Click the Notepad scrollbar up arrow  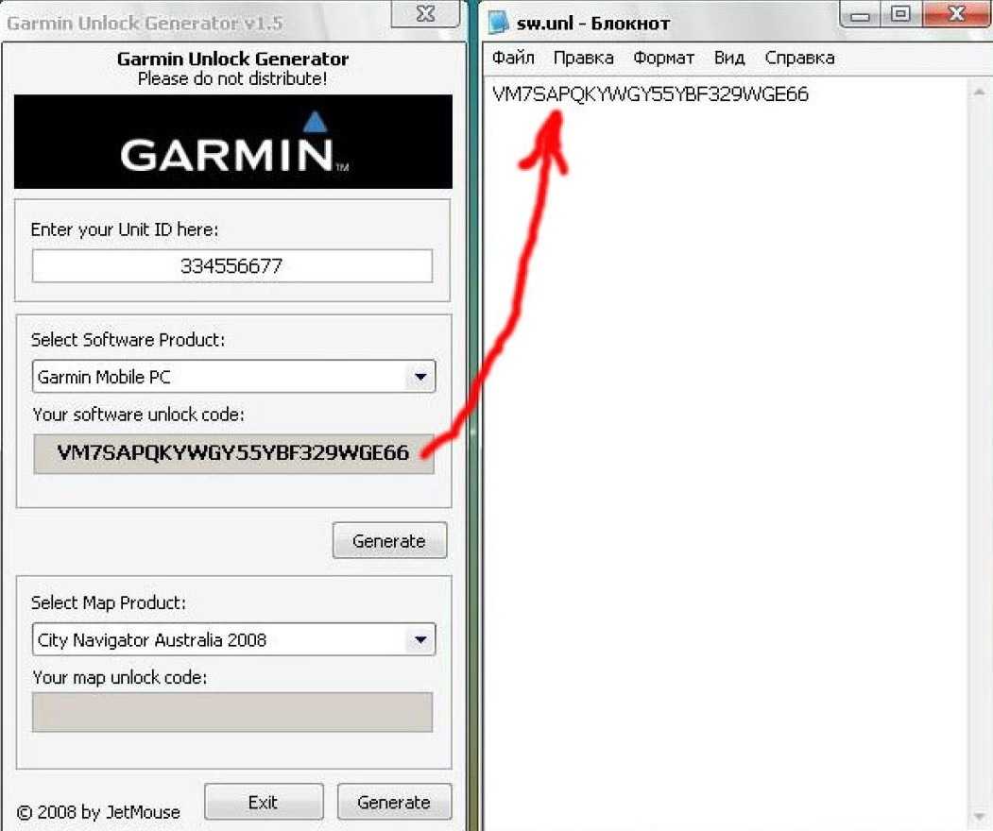pyautogui.click(x=979, y=93)
